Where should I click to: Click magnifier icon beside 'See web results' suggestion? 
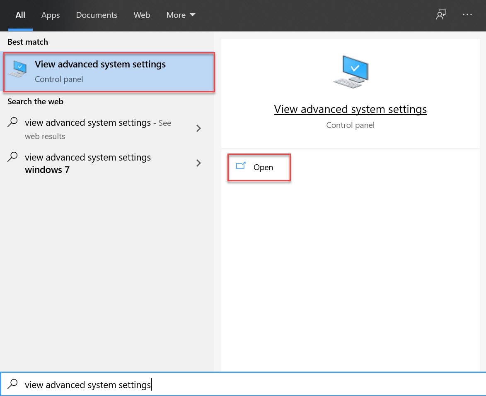coord(12,122)
